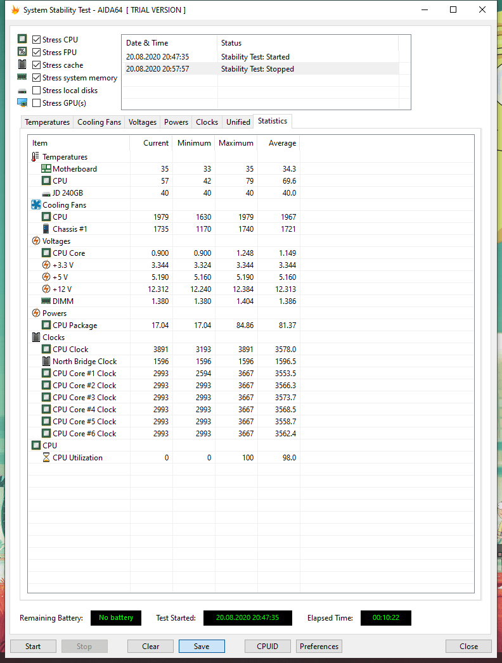
Task: Click the Maximum column header
Action: [236, 143]
